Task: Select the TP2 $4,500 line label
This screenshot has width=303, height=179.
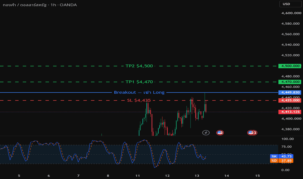Action: coord(139,66)
